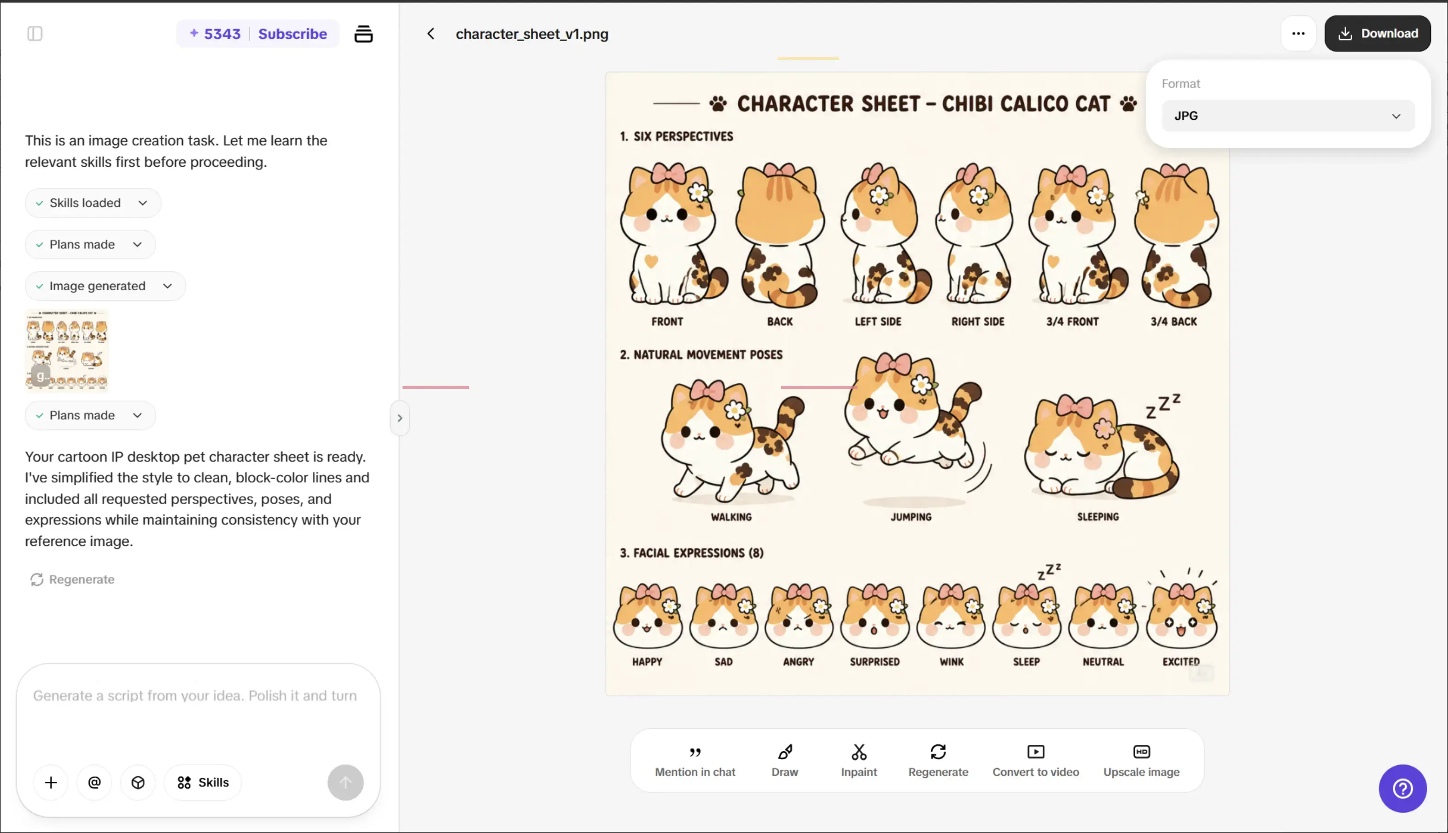Click the plus attachment icon
Viewport: 1448px width, 833px height.
coord(51,783)
